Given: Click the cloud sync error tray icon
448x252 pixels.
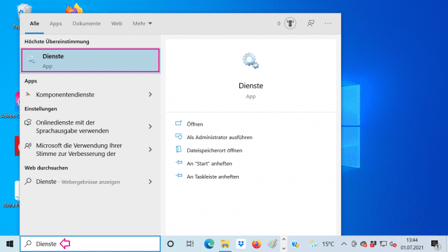Looking at the screenshot, I should [x=364, y=244].
